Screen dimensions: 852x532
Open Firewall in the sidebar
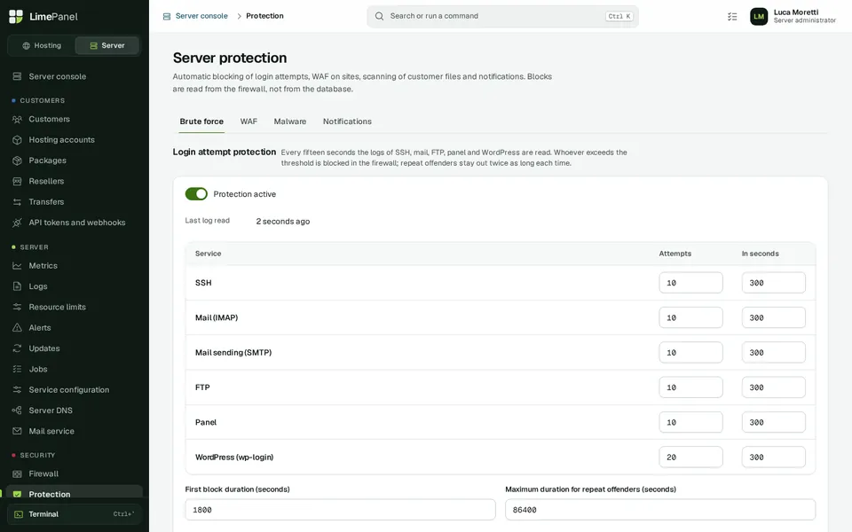point(75,473)
